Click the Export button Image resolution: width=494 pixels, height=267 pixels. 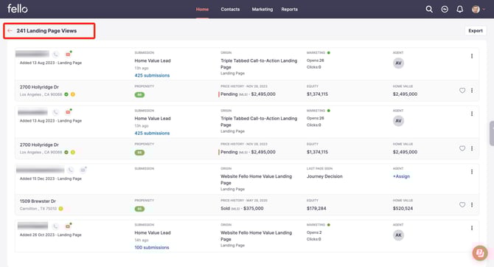pyautogui.click(x=476, y=30)
